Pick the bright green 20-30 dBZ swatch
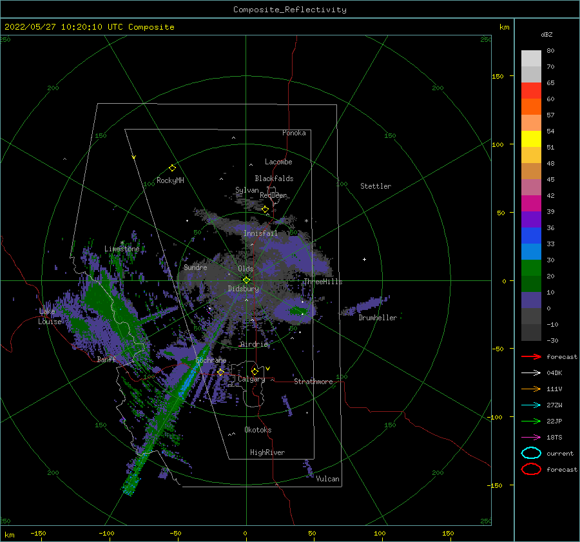Image resolution: width=580 pixels, height=542 pixels. pos(531,268)
